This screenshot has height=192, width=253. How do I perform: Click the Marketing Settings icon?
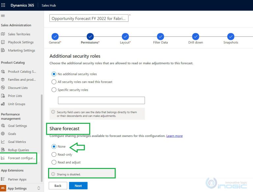click(x=3, y=50)
